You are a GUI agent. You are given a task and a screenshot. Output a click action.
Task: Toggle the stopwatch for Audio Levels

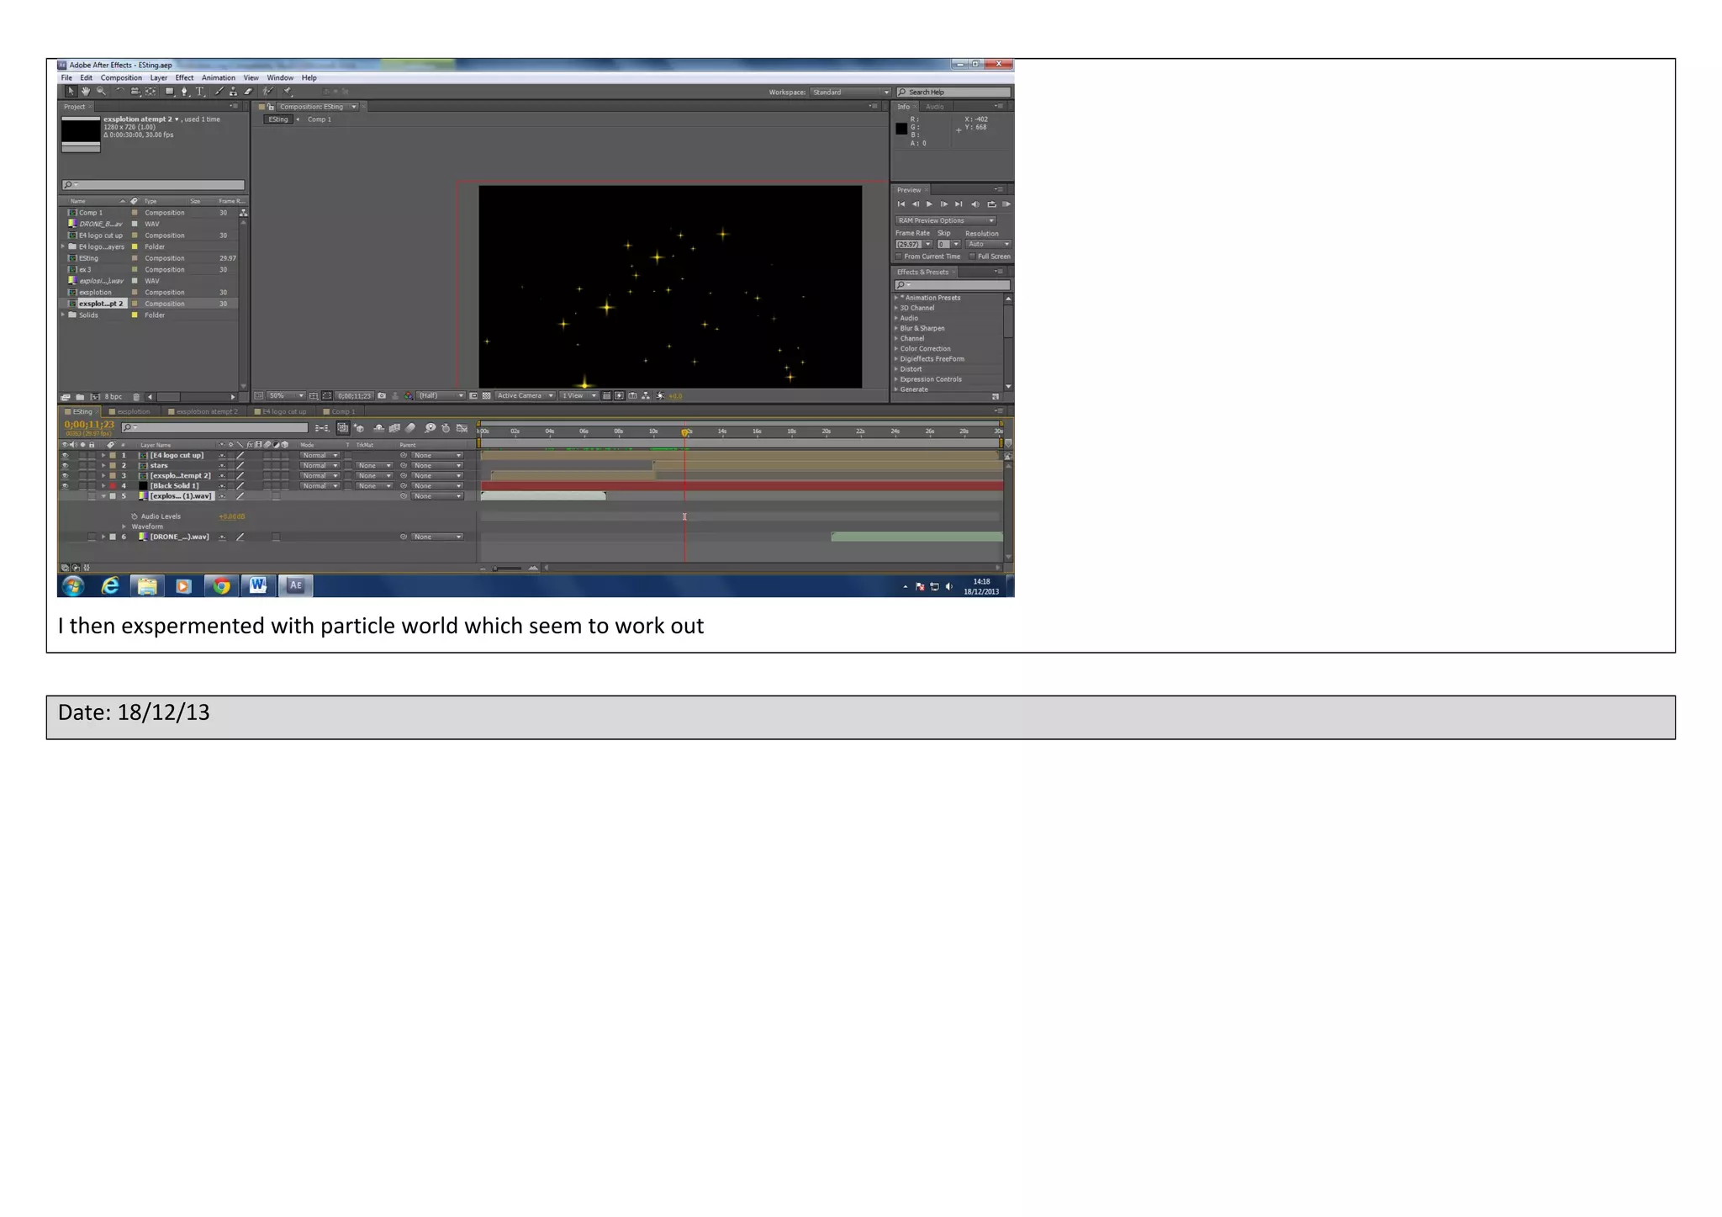pyautogui.click(x=135, y=516)
